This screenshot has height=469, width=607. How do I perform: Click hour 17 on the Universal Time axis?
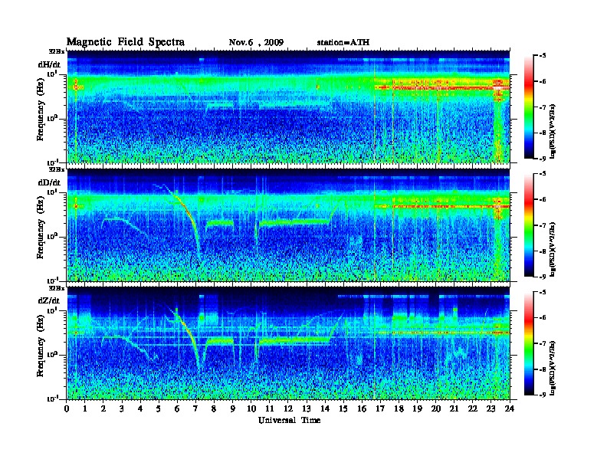pos(380,409)
